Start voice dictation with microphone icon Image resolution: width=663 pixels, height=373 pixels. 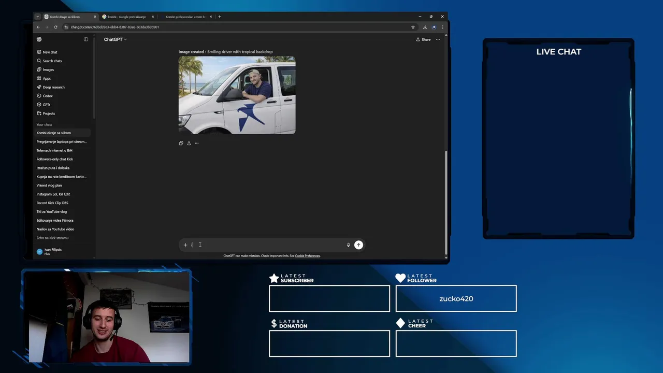click(348, 245)
